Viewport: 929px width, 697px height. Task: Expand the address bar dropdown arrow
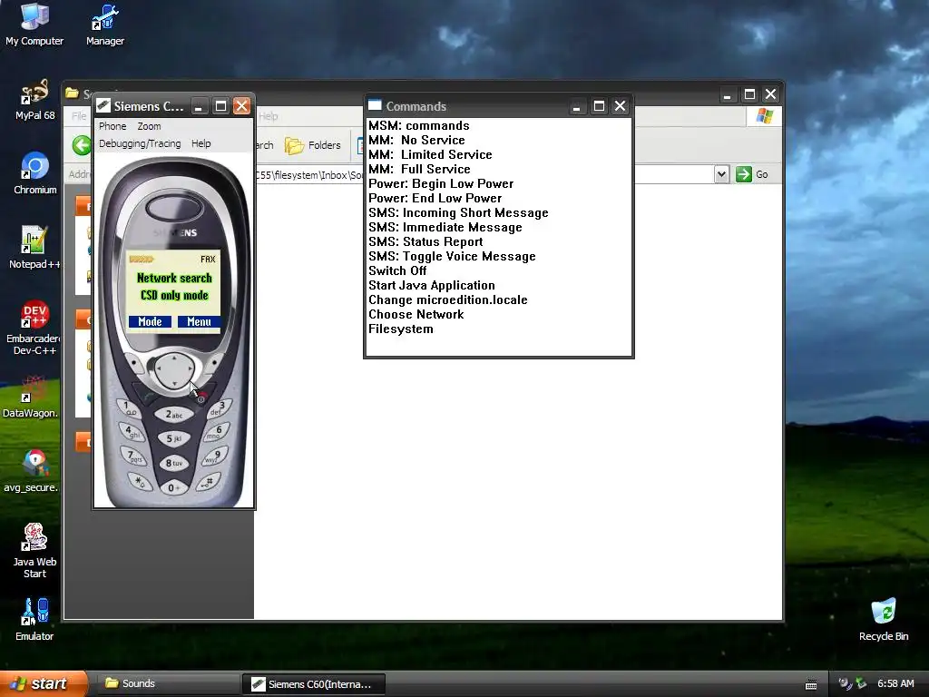pyautogui.click(x=721, y=174)
